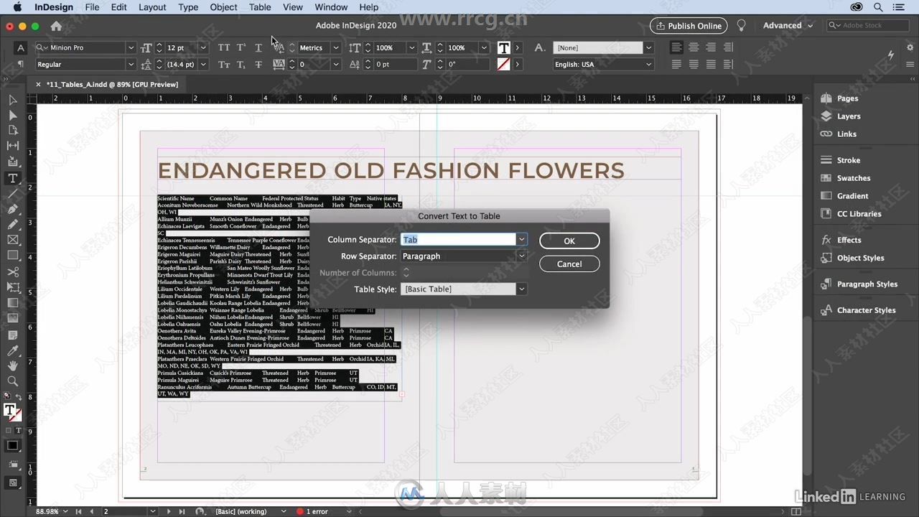Viewport: 919px width, 517px height.
Task: Toggle Superscript formatting
Action: tap(241, 47)
